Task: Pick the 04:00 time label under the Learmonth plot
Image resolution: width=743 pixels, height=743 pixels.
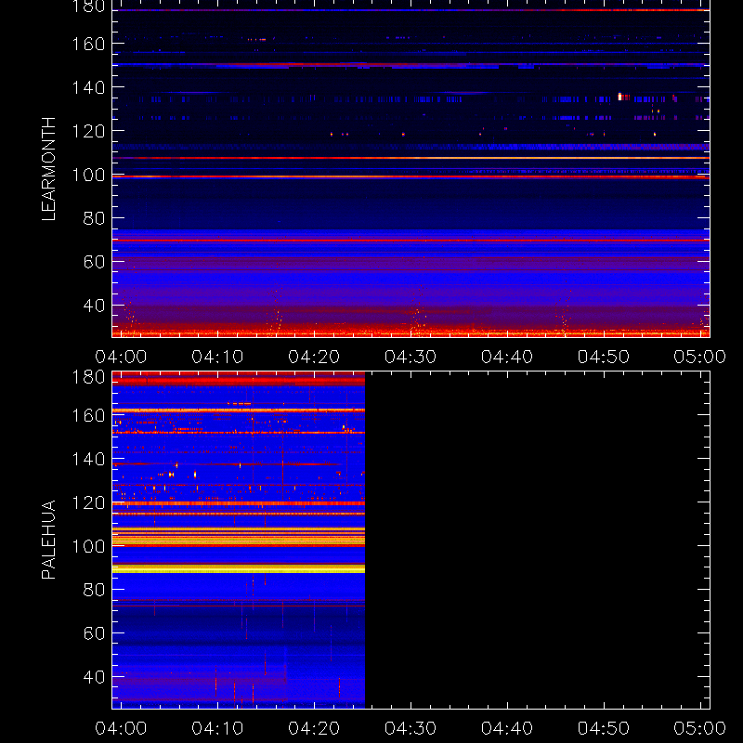Action: coord(121,357)
